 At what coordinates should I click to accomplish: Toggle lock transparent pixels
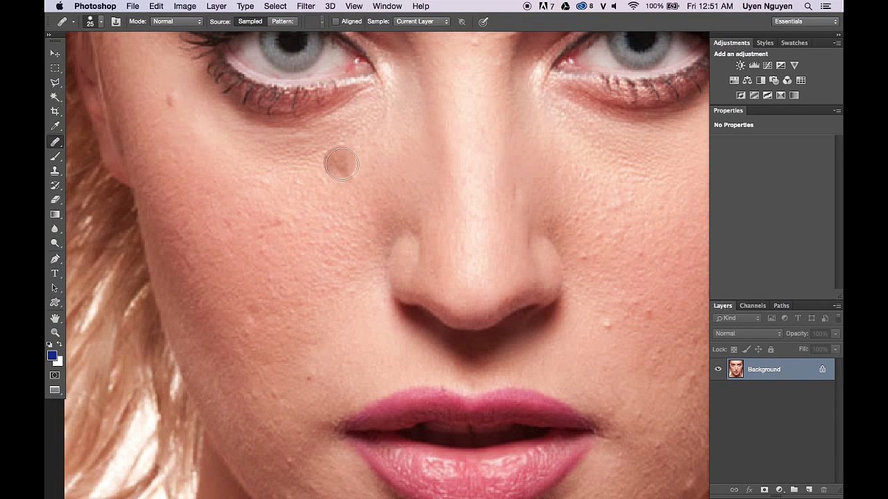click(x=734, y=349)
